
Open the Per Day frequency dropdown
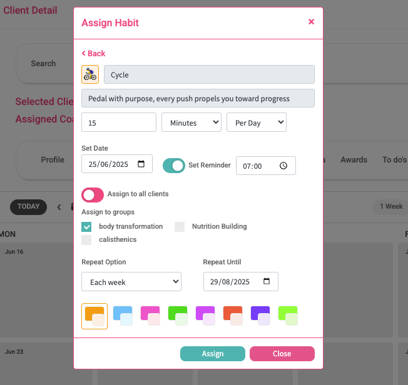(x=256, y=122)
